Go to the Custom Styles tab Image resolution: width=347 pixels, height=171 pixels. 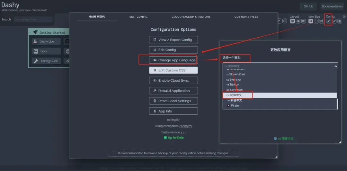(x=246, y=17)
